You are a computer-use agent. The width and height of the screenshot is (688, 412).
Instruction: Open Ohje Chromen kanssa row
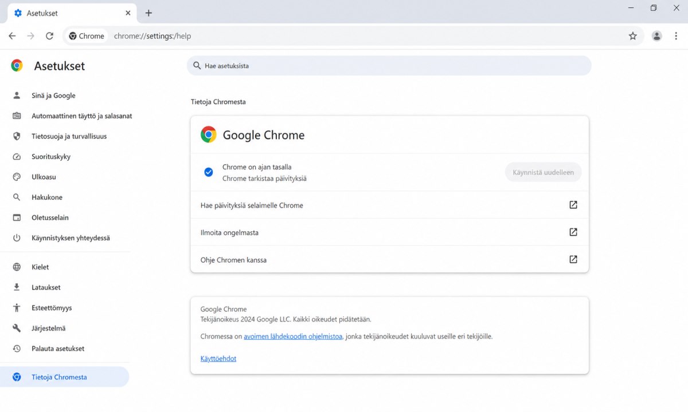[x=389, y=259]
